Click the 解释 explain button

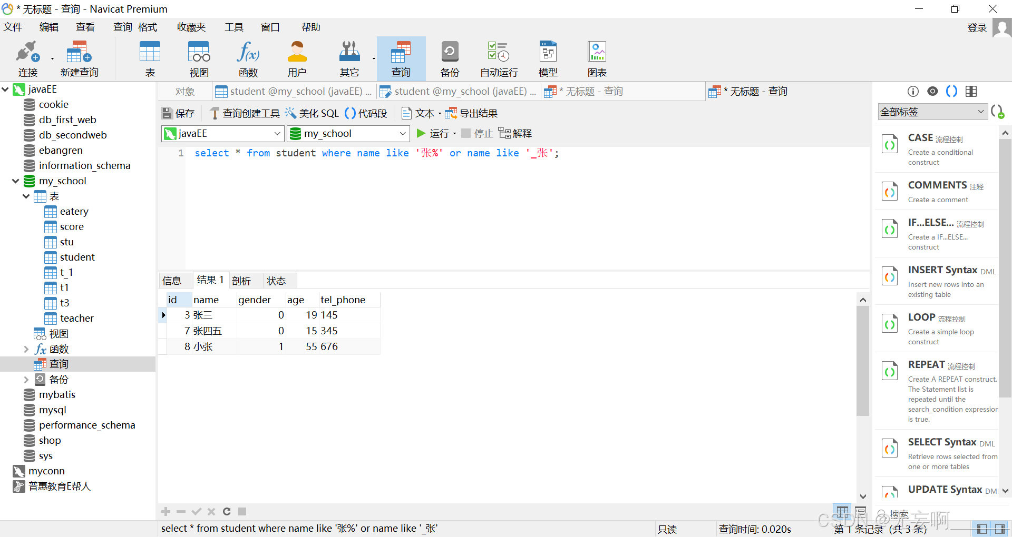coord(515,133)
